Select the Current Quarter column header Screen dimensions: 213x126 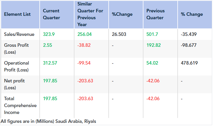(51, 14)
